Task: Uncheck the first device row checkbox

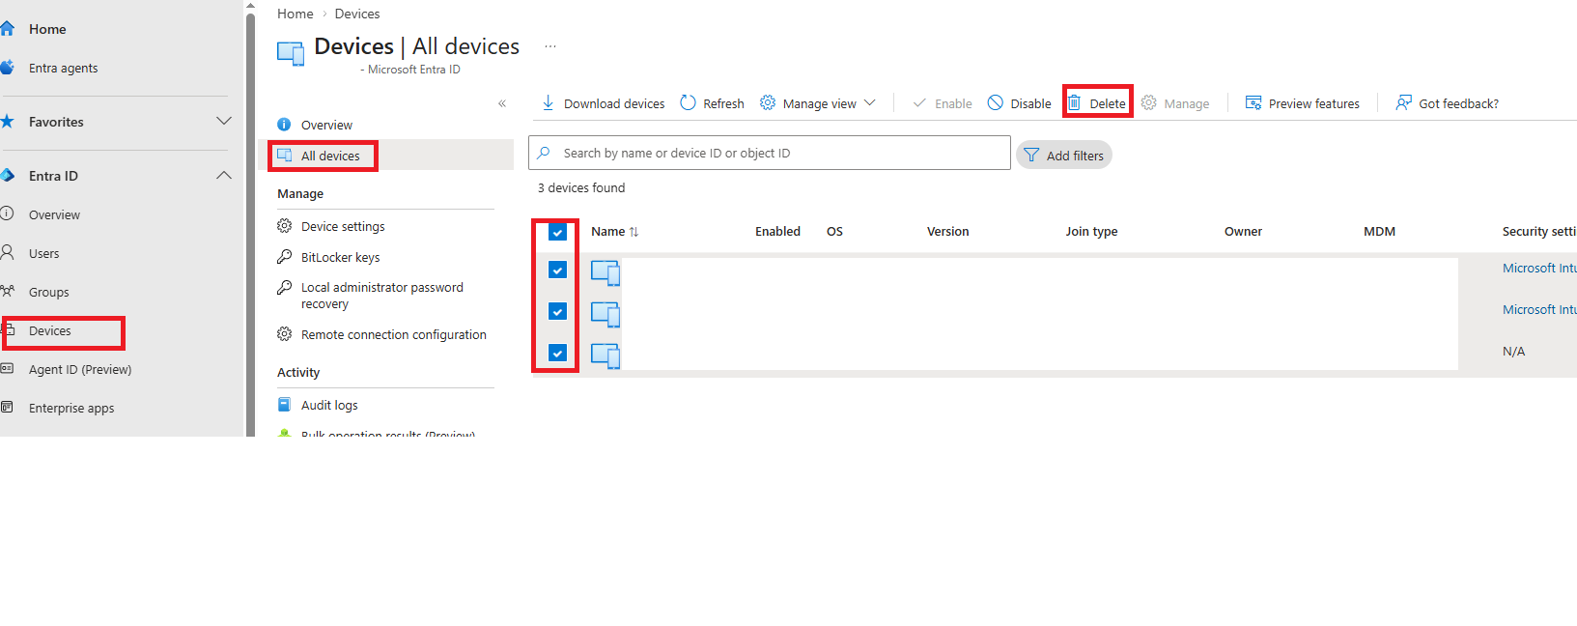Action: point(557,270)
